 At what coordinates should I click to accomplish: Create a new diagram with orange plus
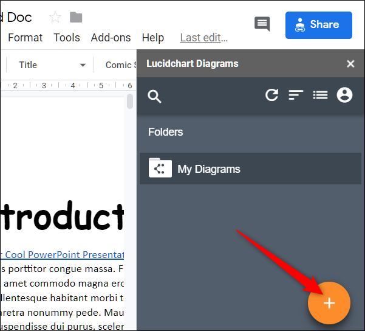coord(329,303)
